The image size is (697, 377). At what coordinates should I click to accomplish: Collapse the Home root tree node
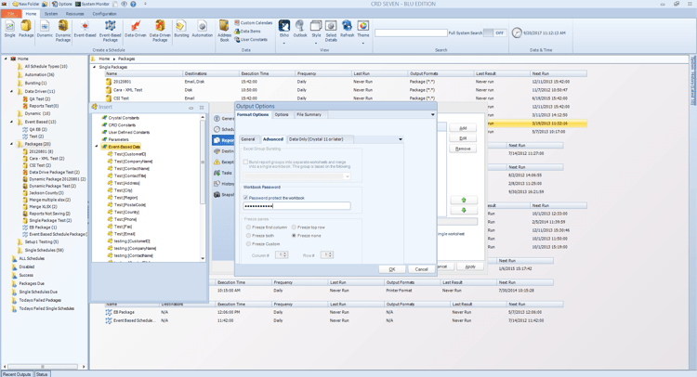point(6,58)
